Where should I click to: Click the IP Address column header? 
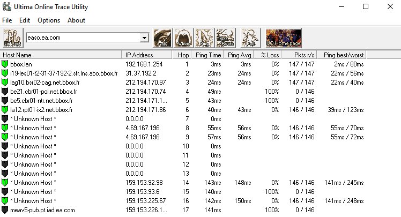click(147, 55)
